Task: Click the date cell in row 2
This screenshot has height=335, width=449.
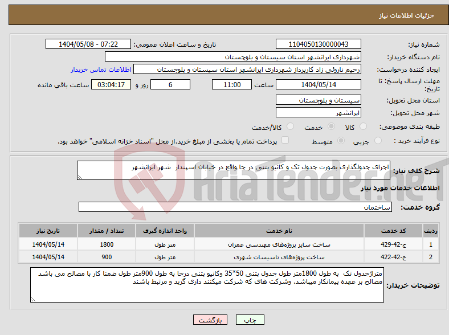Action: pyautogui.click(x=48, y=257)
